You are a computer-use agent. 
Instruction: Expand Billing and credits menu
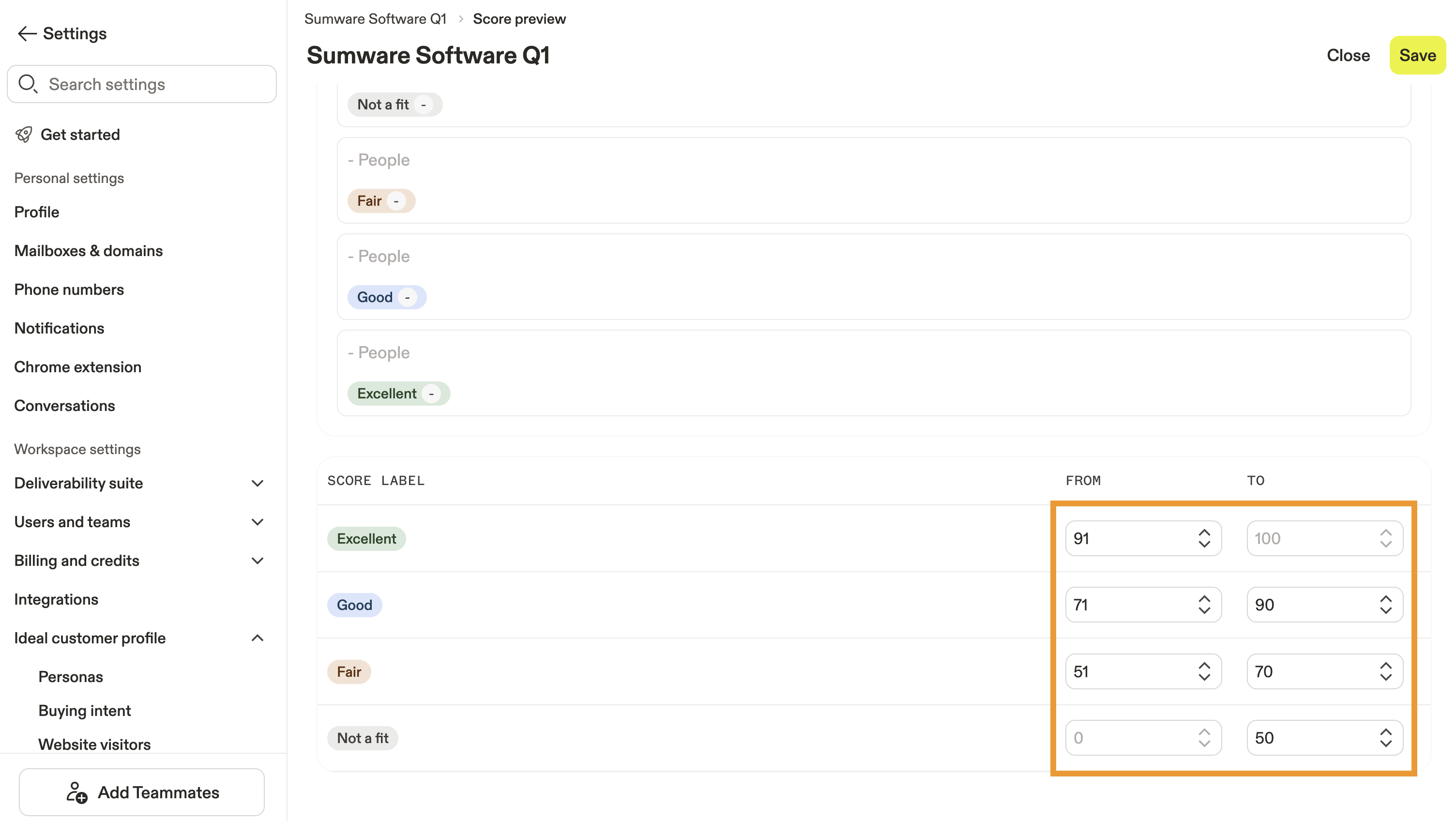click(x=257, y=561)
